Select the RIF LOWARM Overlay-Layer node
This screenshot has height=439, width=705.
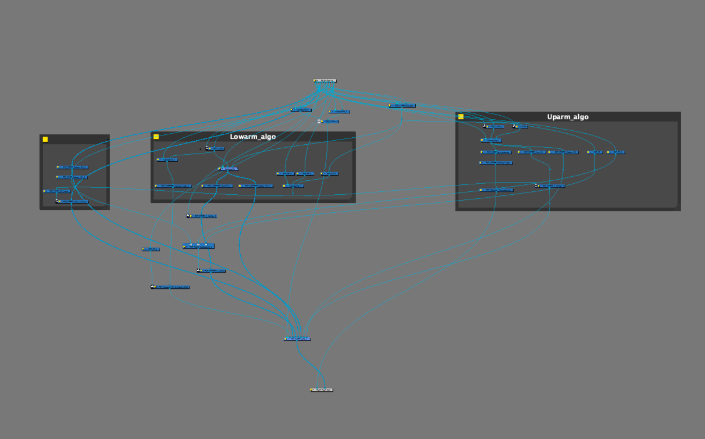point(173,186)
